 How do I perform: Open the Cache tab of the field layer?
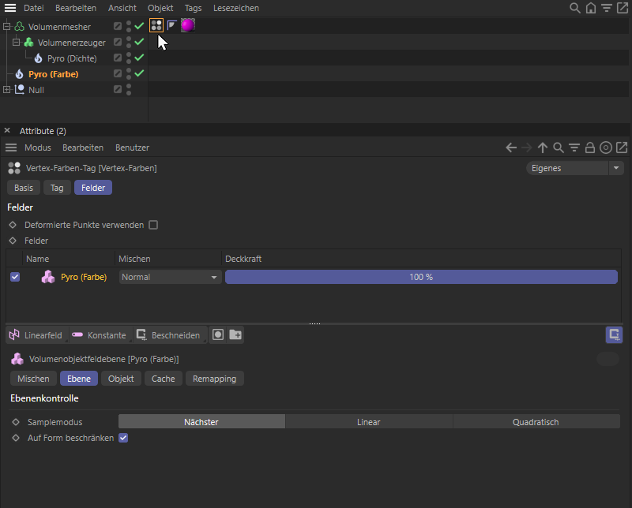coord(164,379)
